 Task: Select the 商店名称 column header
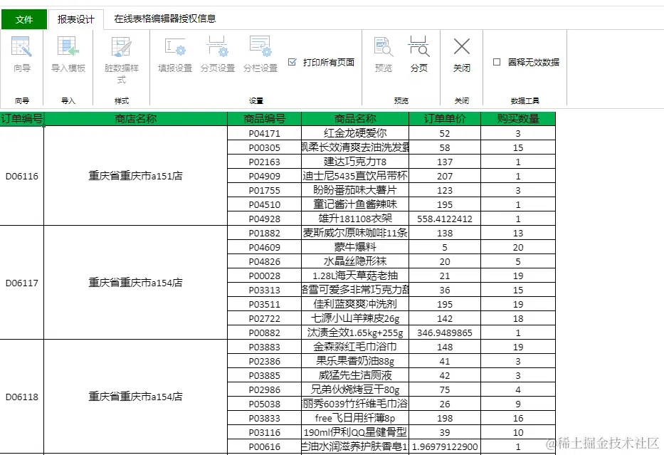[x=135, y=119]
